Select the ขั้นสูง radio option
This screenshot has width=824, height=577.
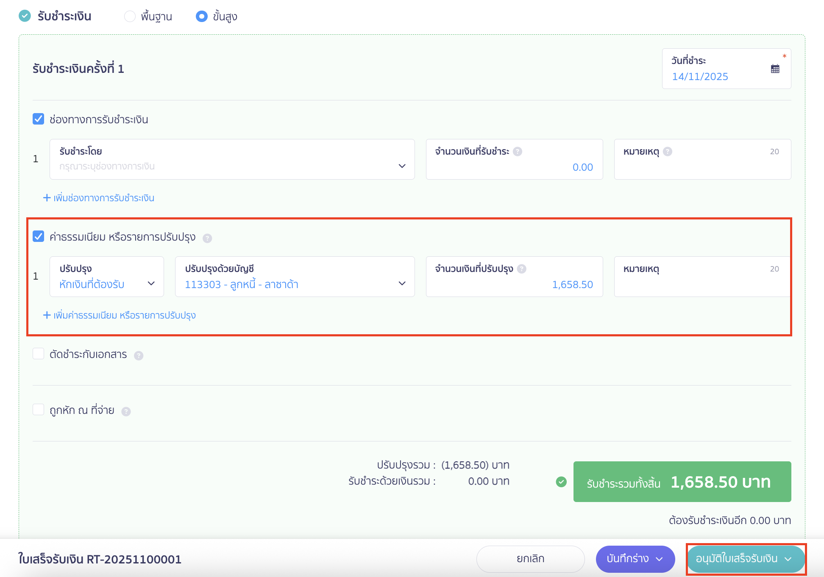pos(202,17)
